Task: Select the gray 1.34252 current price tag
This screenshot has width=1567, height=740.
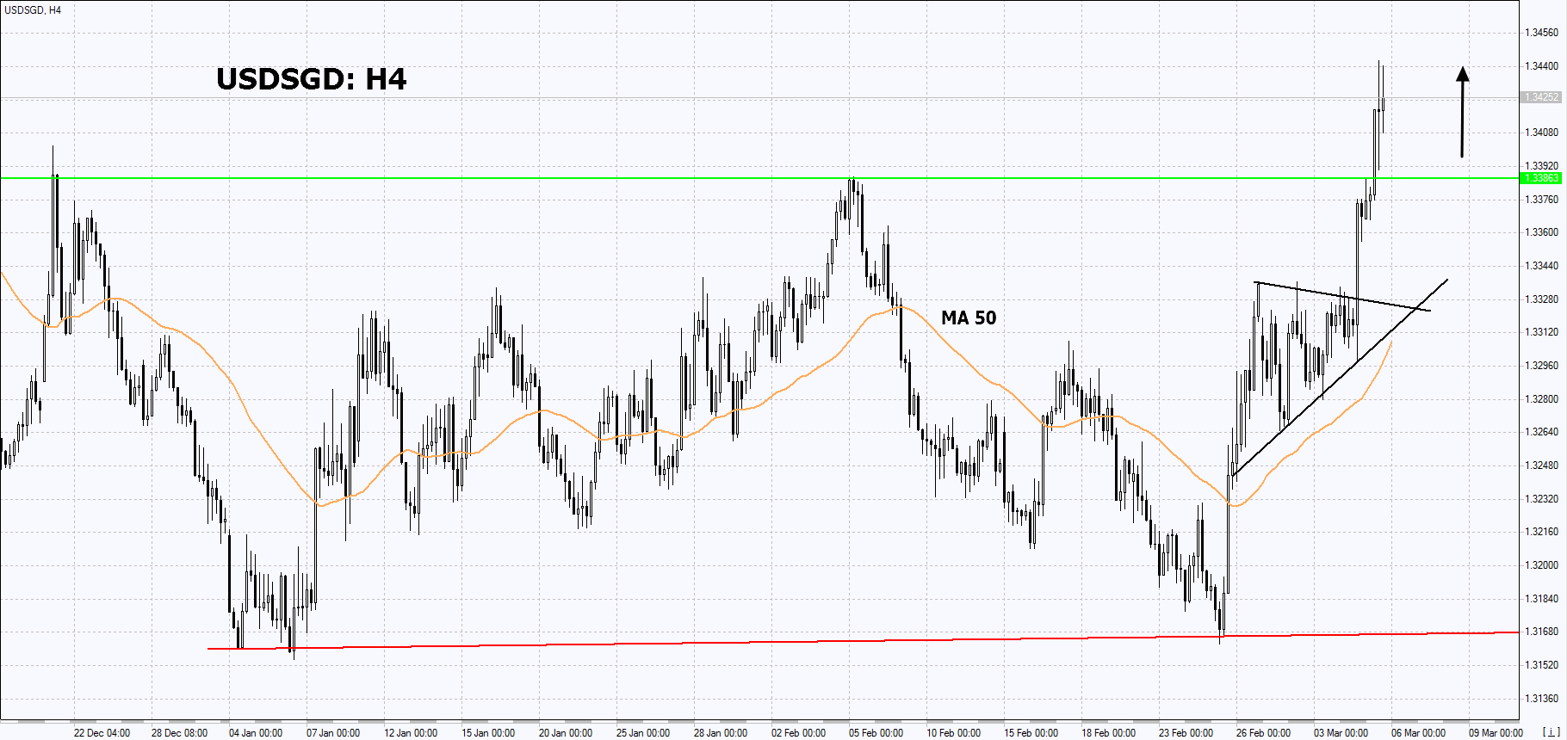Action: point(1541,97)
